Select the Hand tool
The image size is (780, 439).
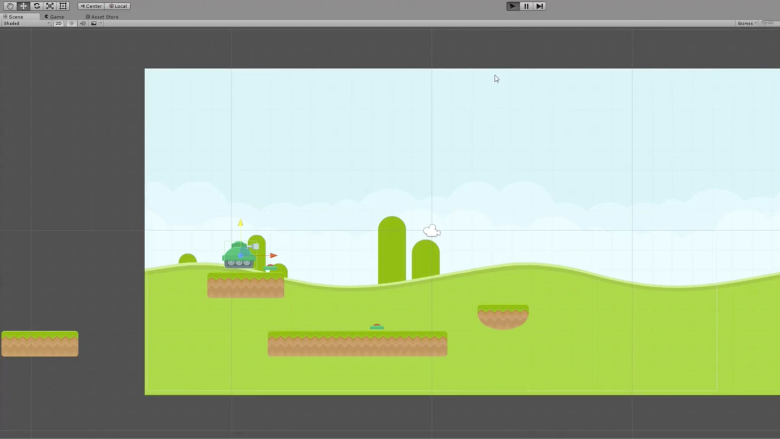(x=10, y=6)
